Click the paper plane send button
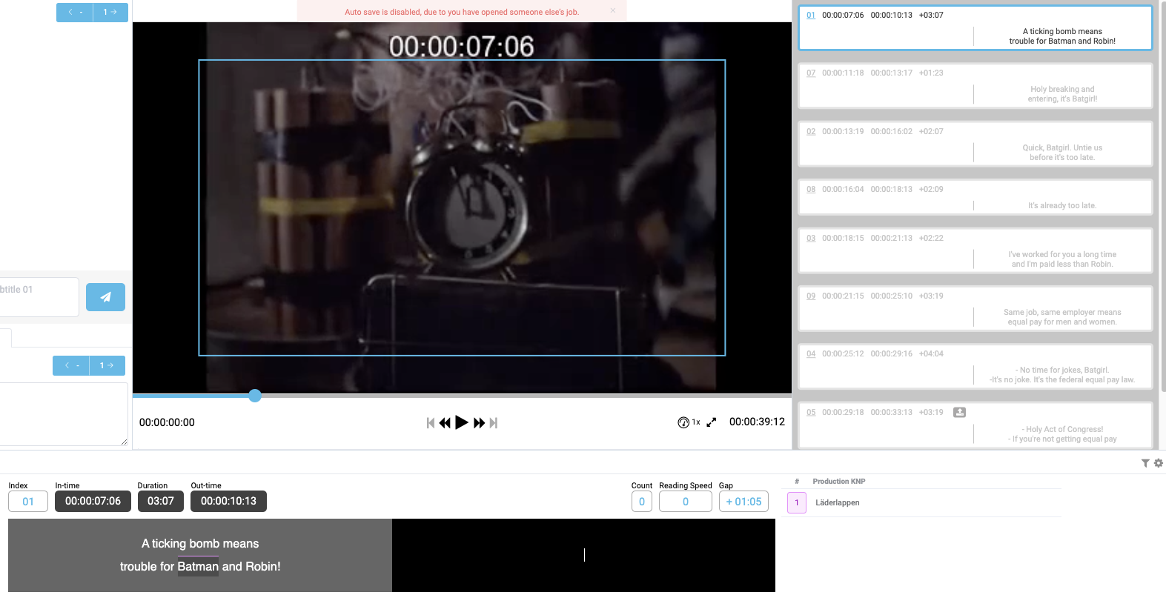The height and width of the screenshot is (595, 1166). [105, 297]
